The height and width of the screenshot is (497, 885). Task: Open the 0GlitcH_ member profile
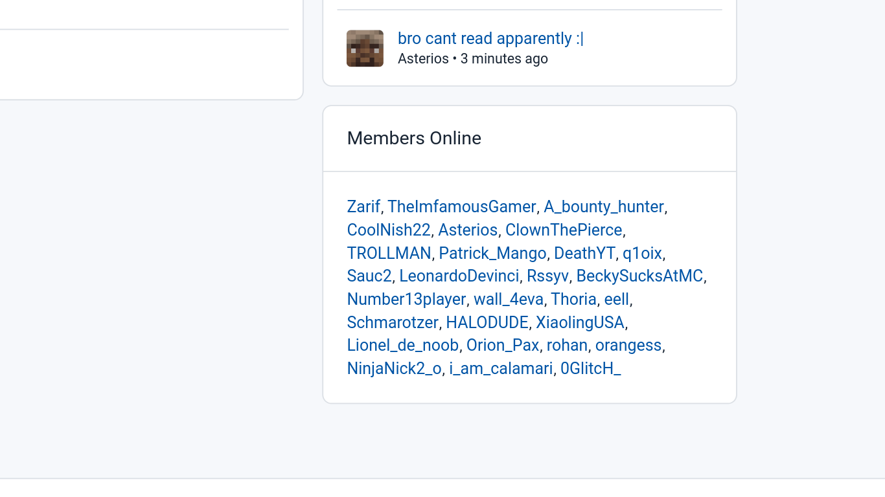point(590,368)
